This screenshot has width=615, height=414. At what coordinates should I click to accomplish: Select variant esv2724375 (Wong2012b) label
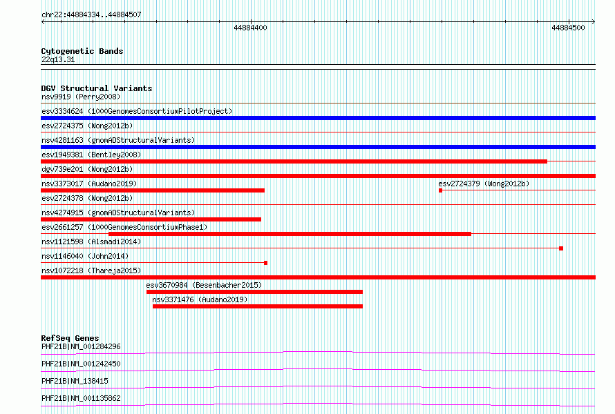point(87,126)
